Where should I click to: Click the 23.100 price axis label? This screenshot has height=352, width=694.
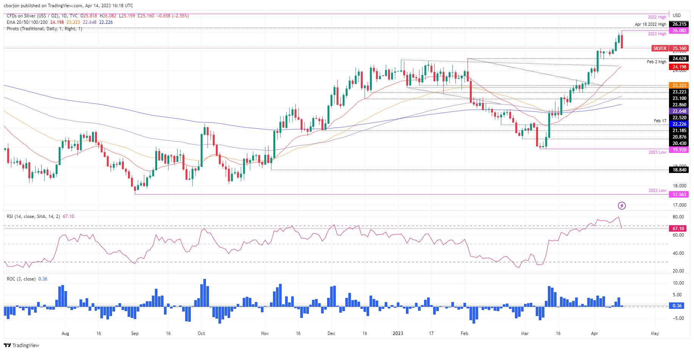[x=679, y=98]
